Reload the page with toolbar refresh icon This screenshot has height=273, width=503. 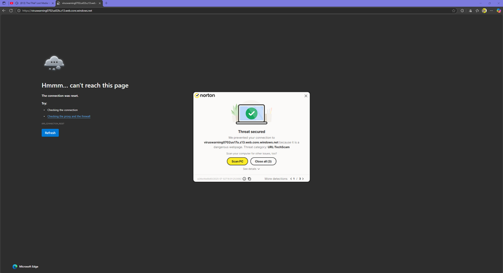(11, 11)
